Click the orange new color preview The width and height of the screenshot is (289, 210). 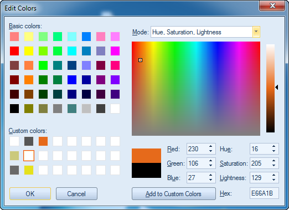click(146, 156)
